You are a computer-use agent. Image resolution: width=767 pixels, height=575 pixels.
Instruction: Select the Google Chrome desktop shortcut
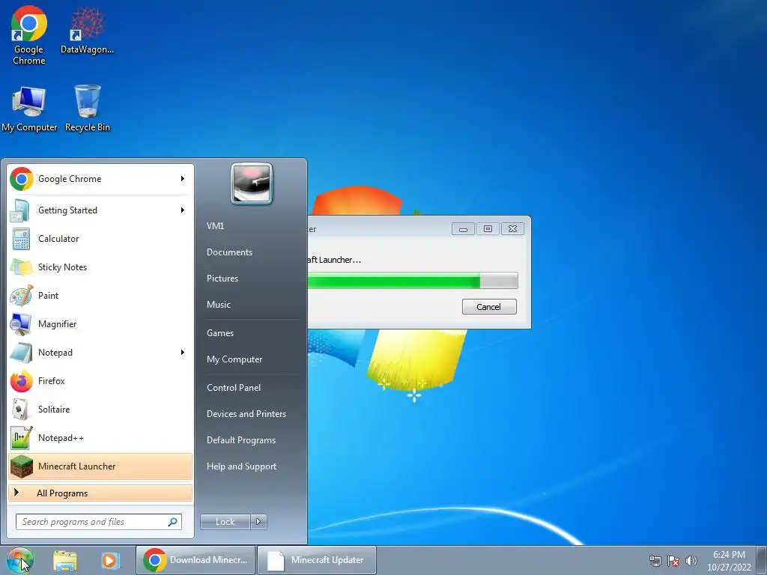coord(29,35)
